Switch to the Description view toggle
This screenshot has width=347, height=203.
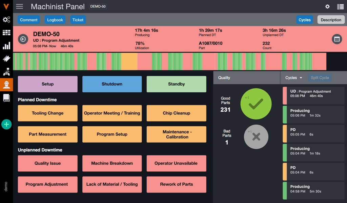click(x=331, y=20)
